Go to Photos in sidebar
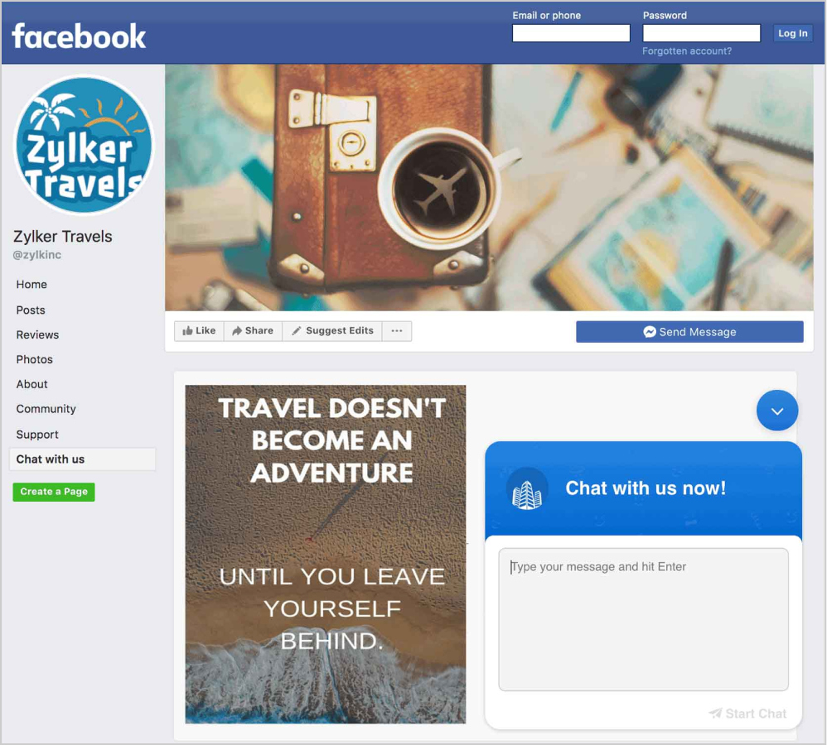This screenshot has width=827, height=745. point(34,359)
